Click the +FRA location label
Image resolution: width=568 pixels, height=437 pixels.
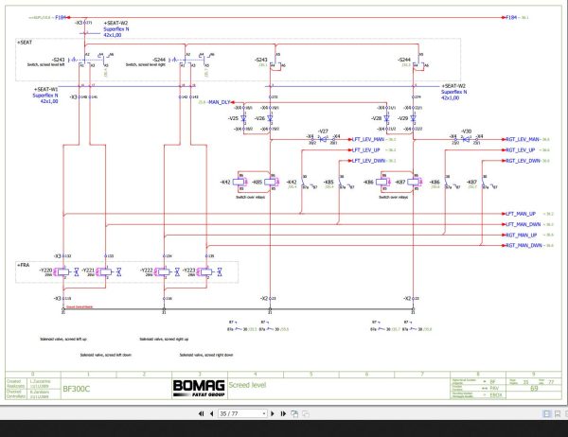pyautogui.click(x=23, y=265)
